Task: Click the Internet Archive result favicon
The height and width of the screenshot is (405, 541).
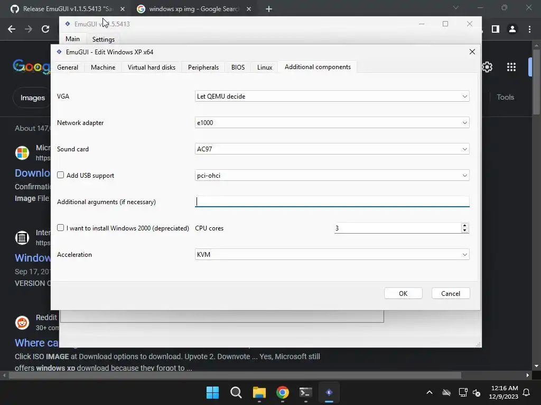Action: 22,238
